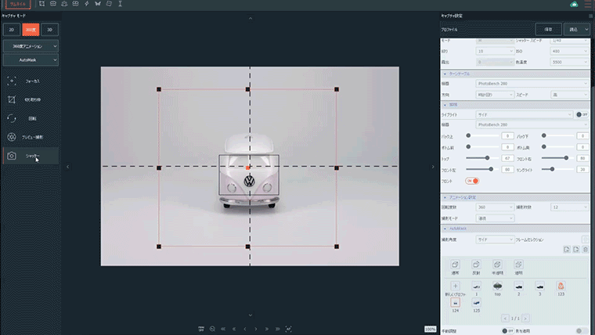The width and height of the screenshot is (595, 335).
Task: Adjust the フロント右 light slider
Action: coord(557,158)
